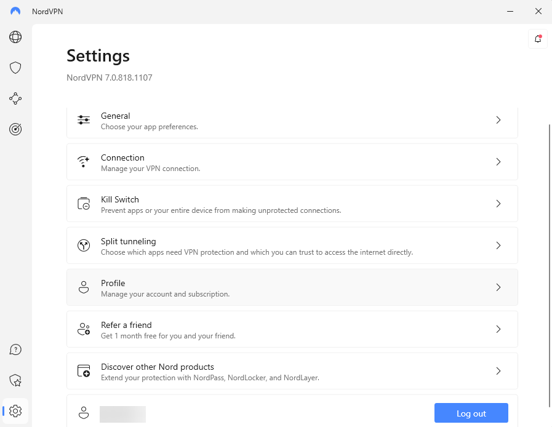Open the notifications bell
The width and height of the screenshot is (552, 427).
click(538, 39)
